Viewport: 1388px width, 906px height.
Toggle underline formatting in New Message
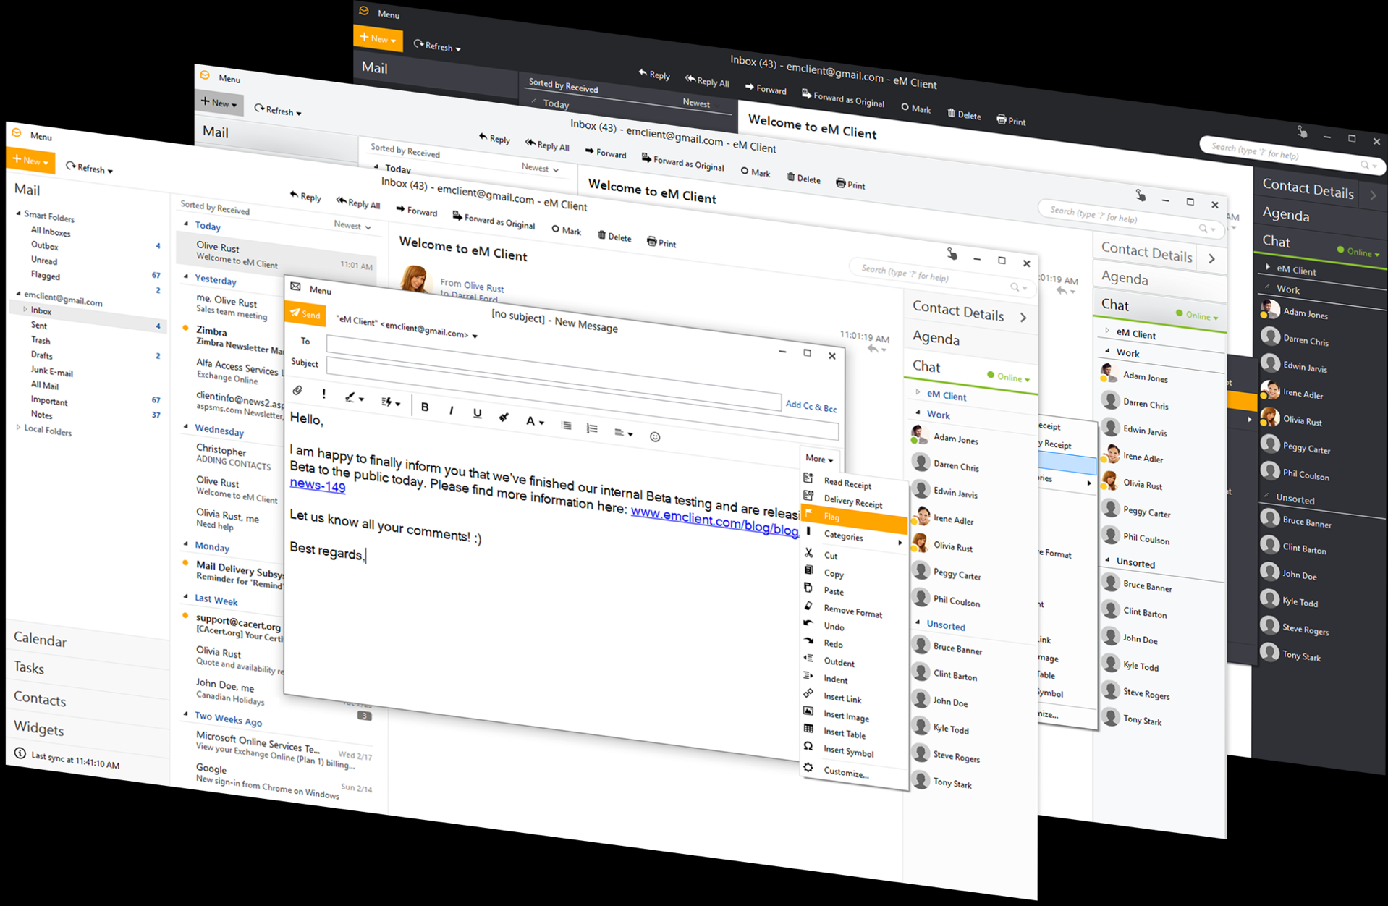tap(477, 413)
